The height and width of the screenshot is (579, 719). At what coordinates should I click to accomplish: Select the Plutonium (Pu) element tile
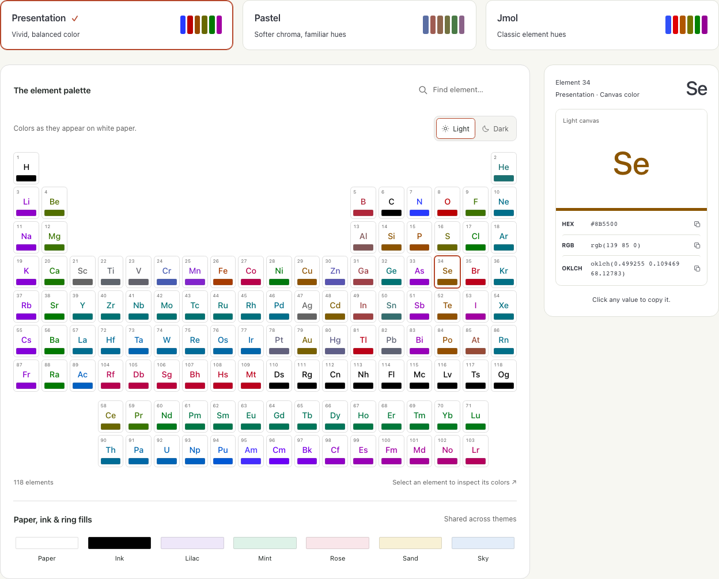pyautogui.click(x=223, y=451)
